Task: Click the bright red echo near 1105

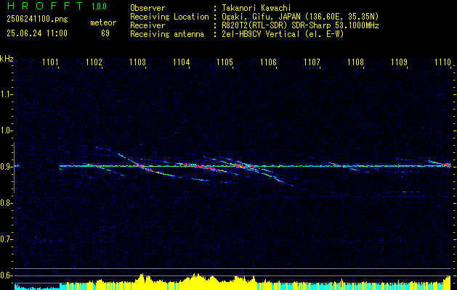Action: pos(237,165)
